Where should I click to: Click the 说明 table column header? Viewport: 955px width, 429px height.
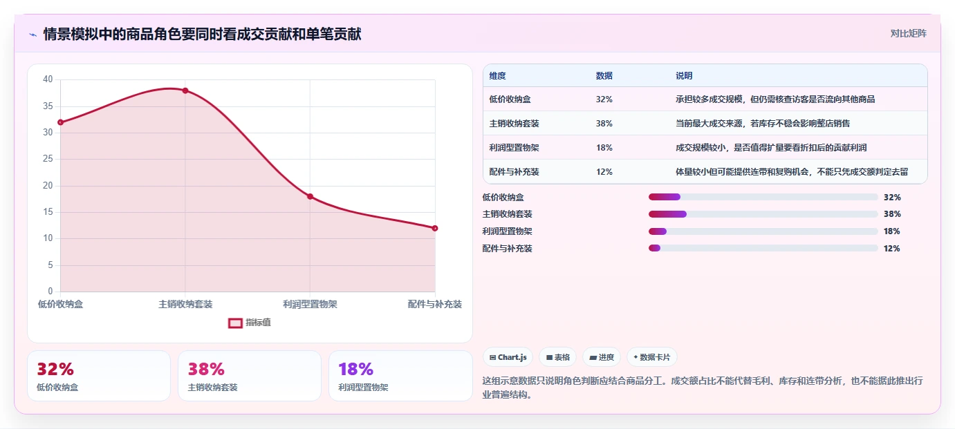(x=684, y=76)
